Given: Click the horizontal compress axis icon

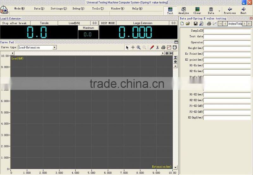Looking at the screenshot, I should click(x=167, y=53).
